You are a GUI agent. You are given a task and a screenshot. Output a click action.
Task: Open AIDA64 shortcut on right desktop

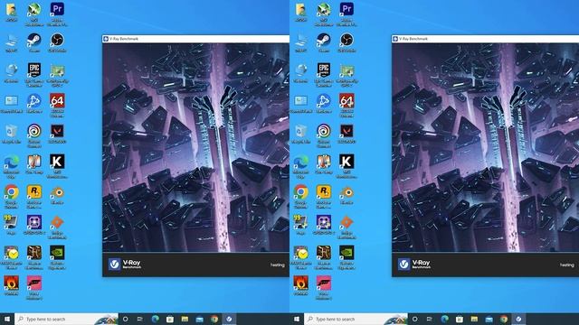pyautogui.click(x=346, y=100)
